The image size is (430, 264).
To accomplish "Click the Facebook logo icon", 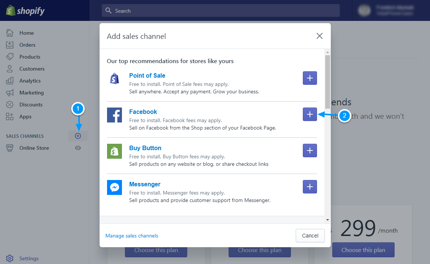I will [114, 115].
